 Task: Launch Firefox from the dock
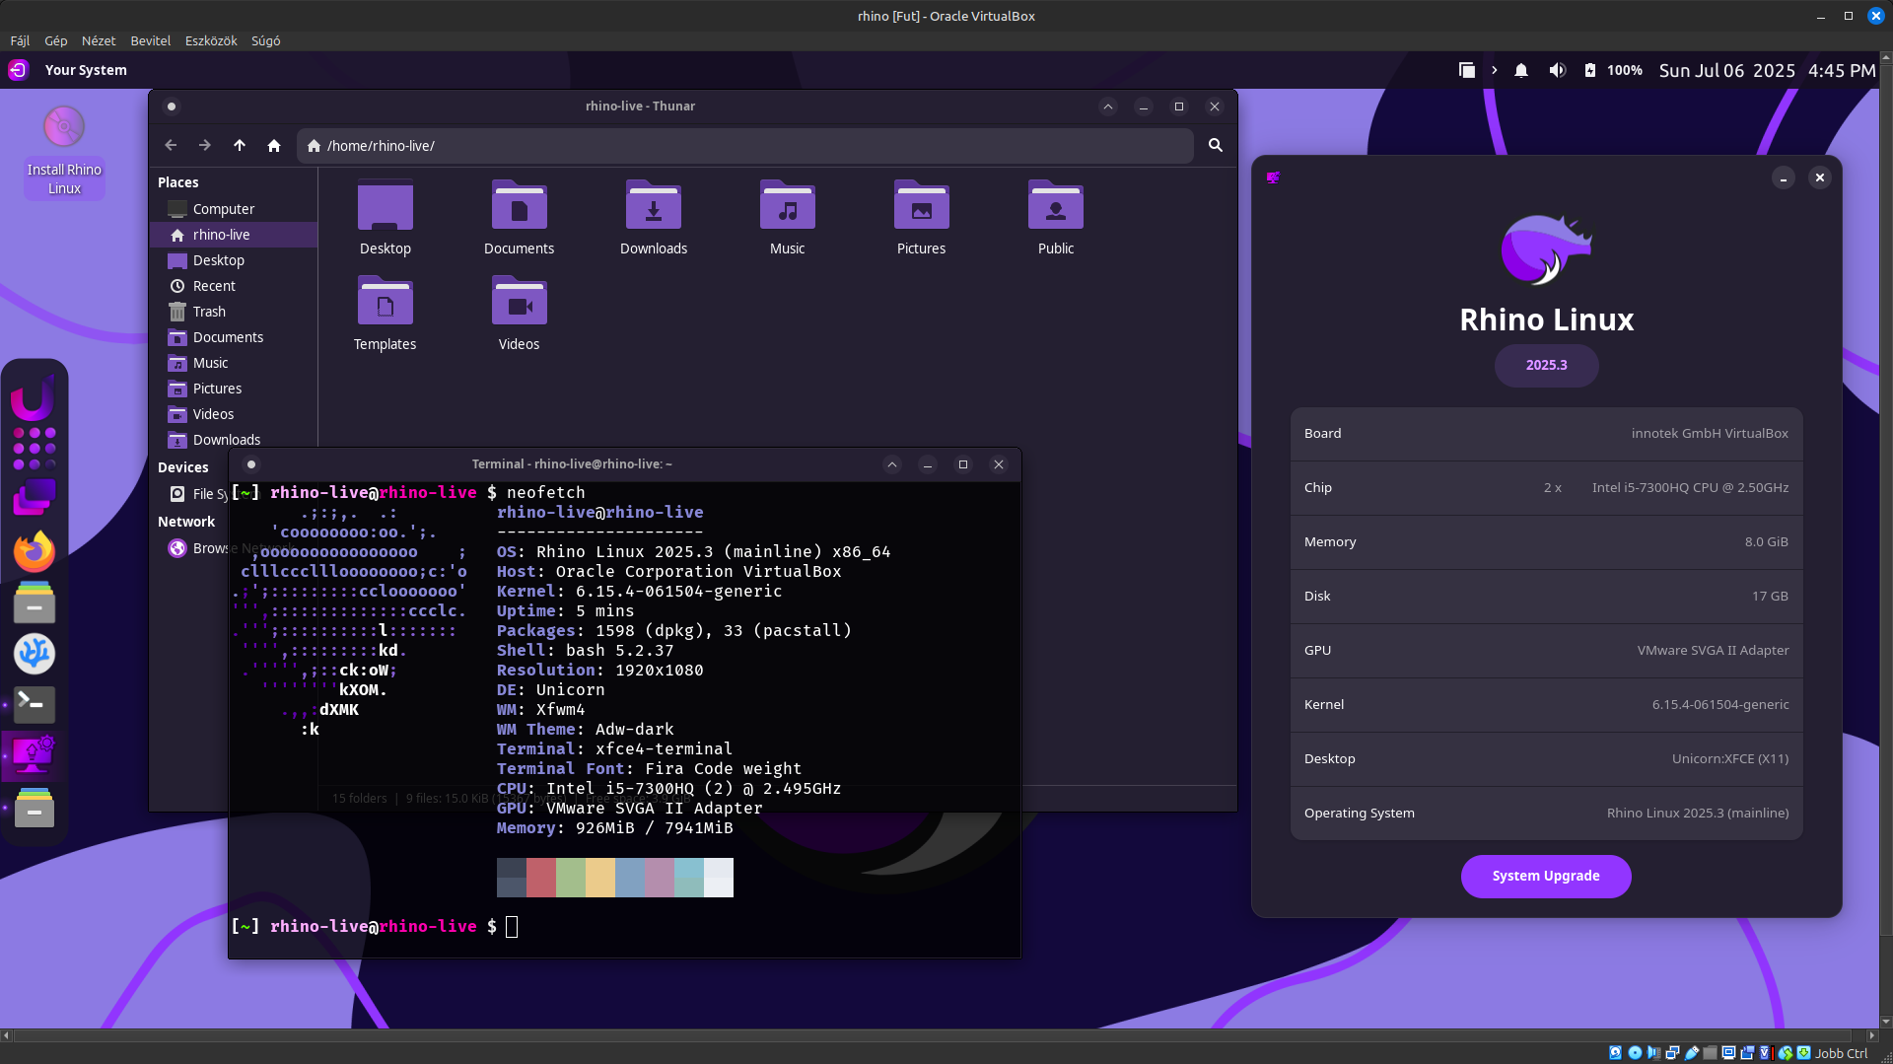(35, 551)
